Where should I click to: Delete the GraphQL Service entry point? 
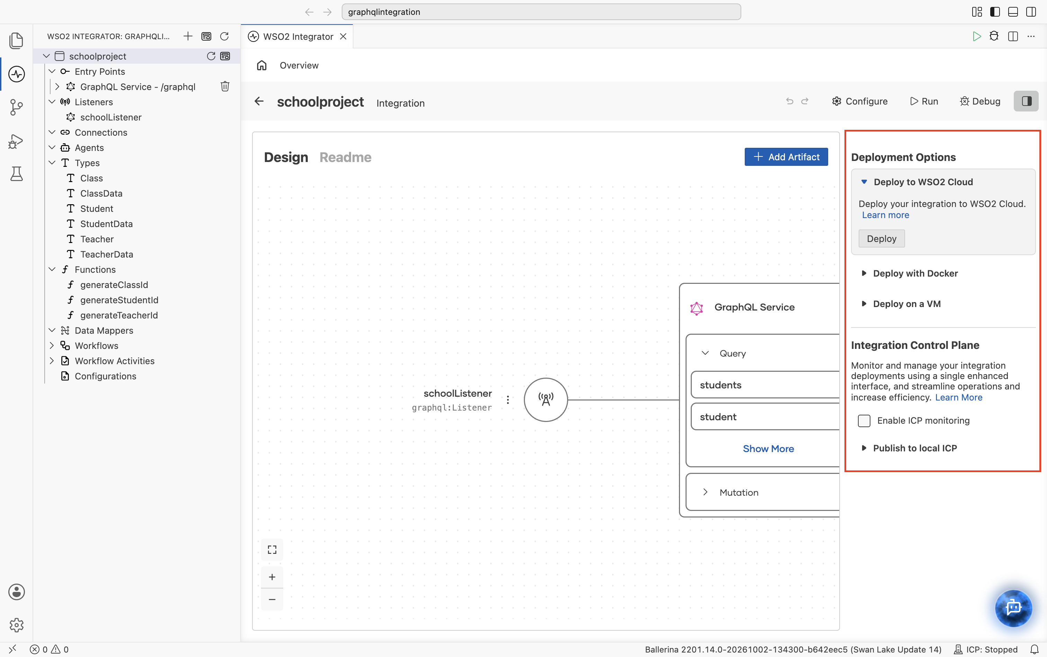(225, 87)
